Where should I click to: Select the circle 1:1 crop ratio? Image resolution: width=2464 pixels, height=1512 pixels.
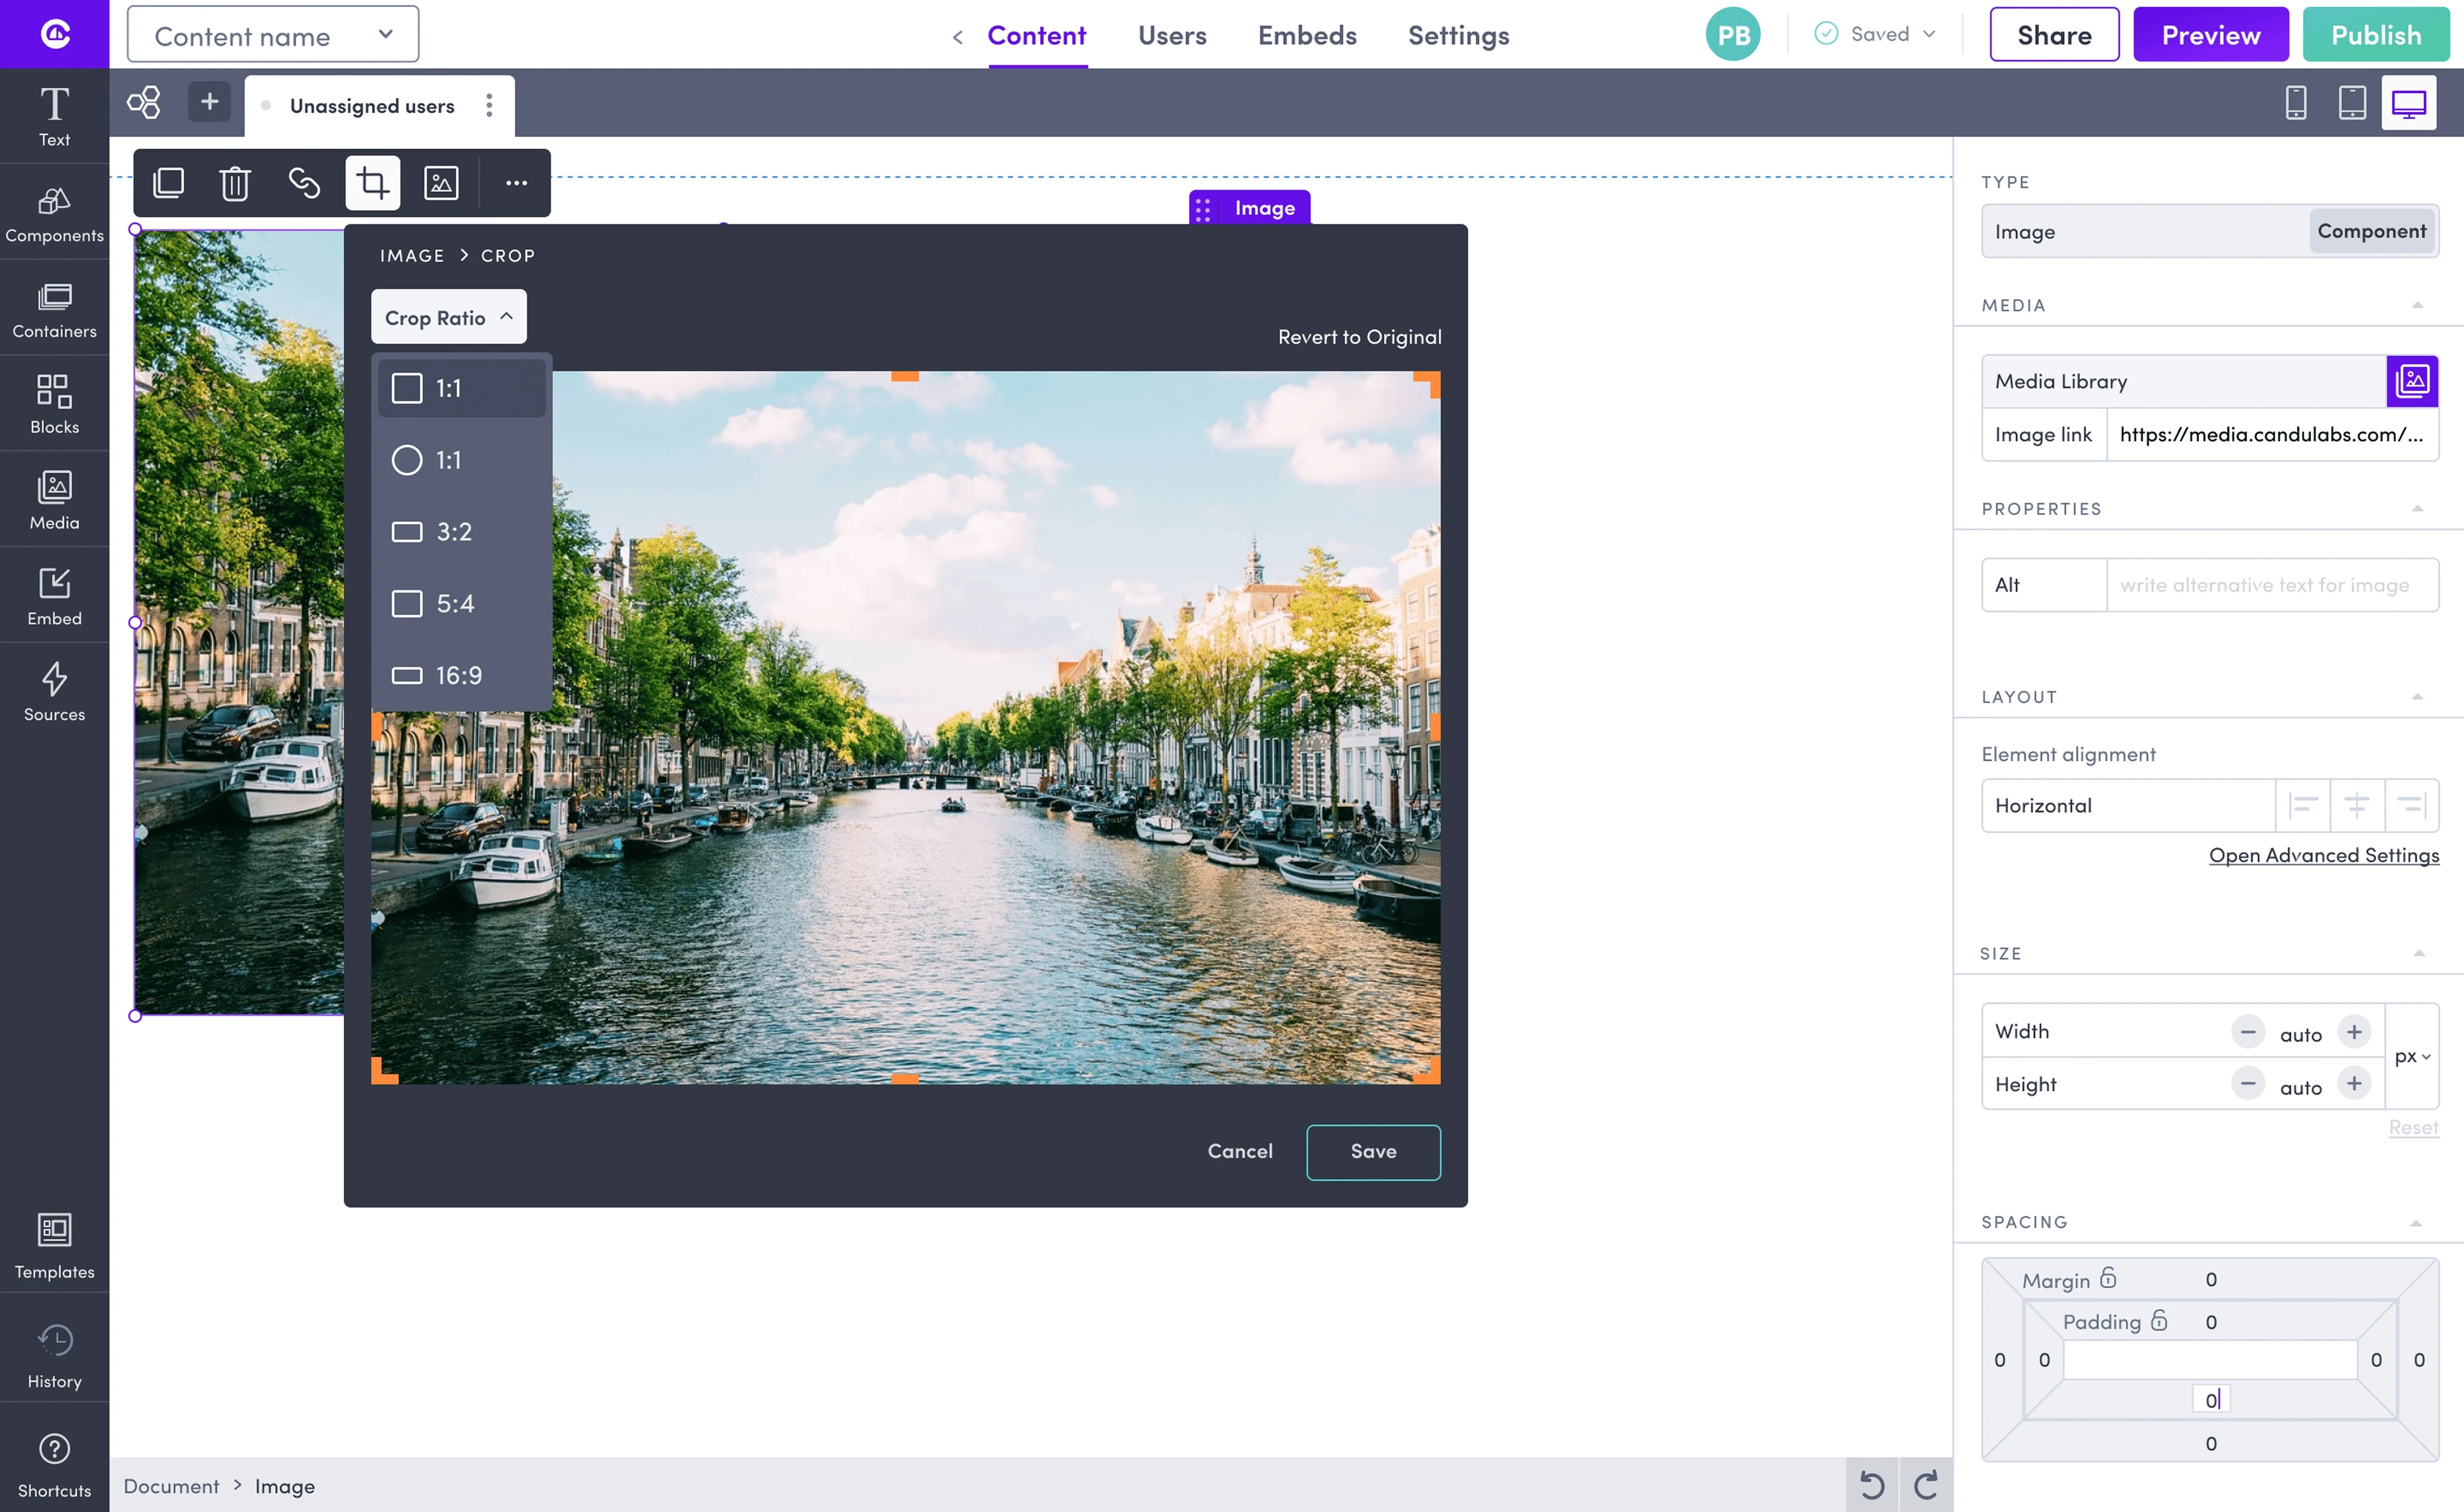tap(461, 460)
